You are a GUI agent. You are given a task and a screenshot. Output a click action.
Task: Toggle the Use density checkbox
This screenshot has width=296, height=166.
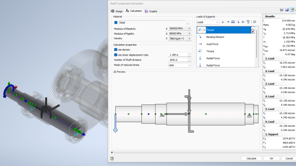pyautogui.click(x=116, y=50)
